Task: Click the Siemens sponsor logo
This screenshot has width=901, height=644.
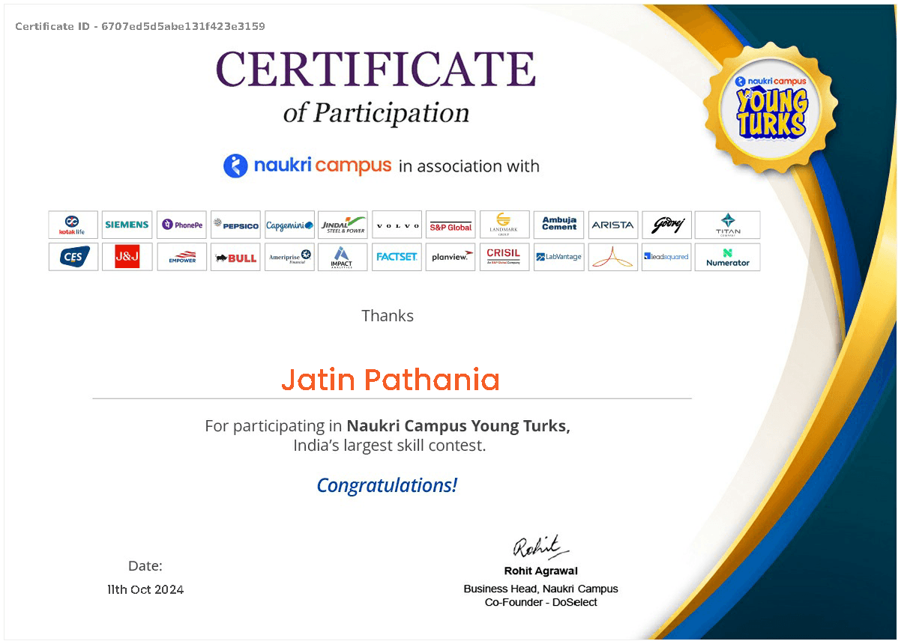Action: (127, 225)
